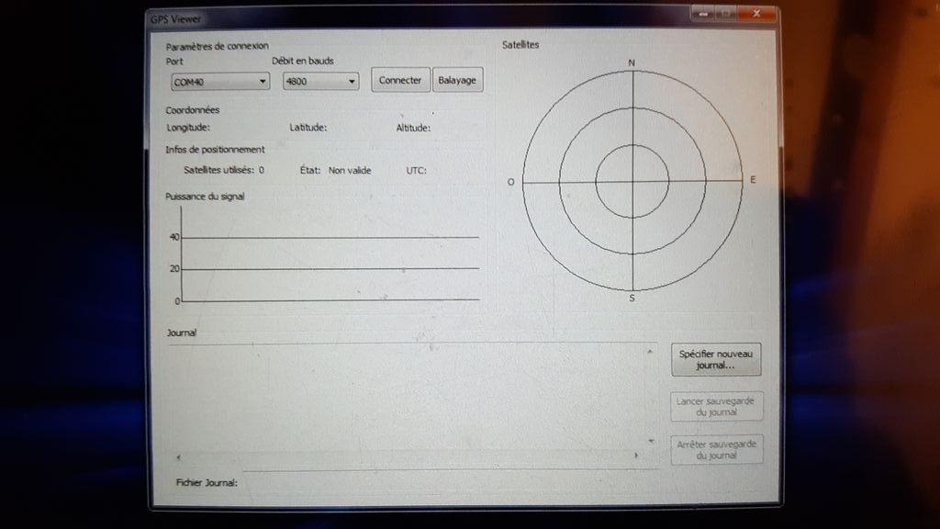
Task: Click Arrêter sauvegarde du journal button
Action: point(716,449)
